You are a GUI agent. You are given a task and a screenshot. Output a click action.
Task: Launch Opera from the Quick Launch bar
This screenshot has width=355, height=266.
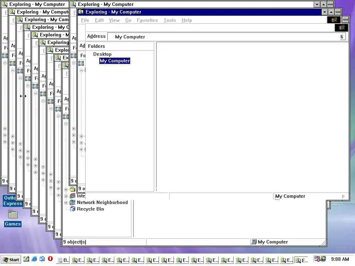(50, 259)
